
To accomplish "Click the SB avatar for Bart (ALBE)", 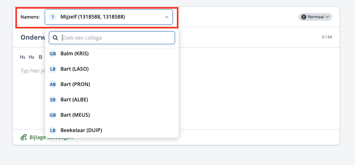I will pyautogui.click(x=53, y=100).
